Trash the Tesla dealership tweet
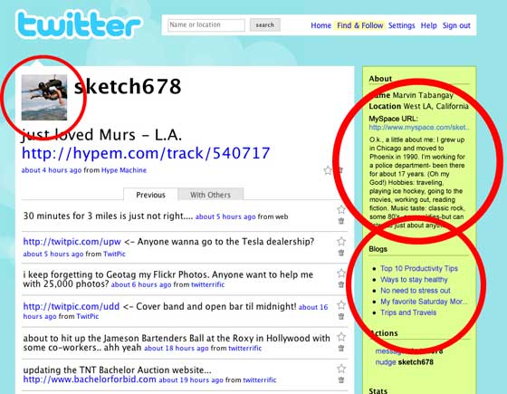Image resolution: width=507 pixels, height=394 pixels. pos(341,253)
